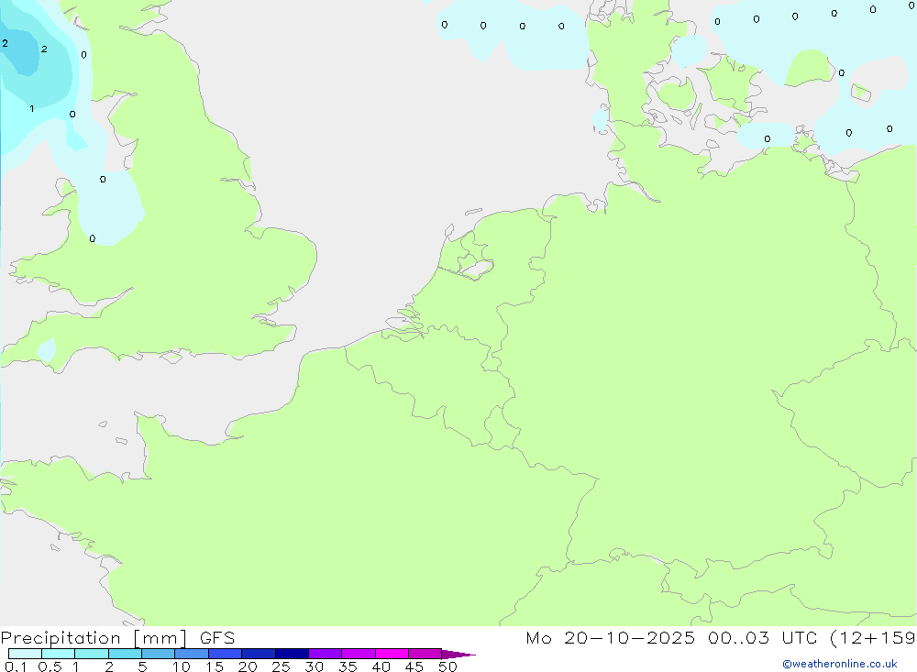Select the 45–50 mm legend swatch

(425, 654)
